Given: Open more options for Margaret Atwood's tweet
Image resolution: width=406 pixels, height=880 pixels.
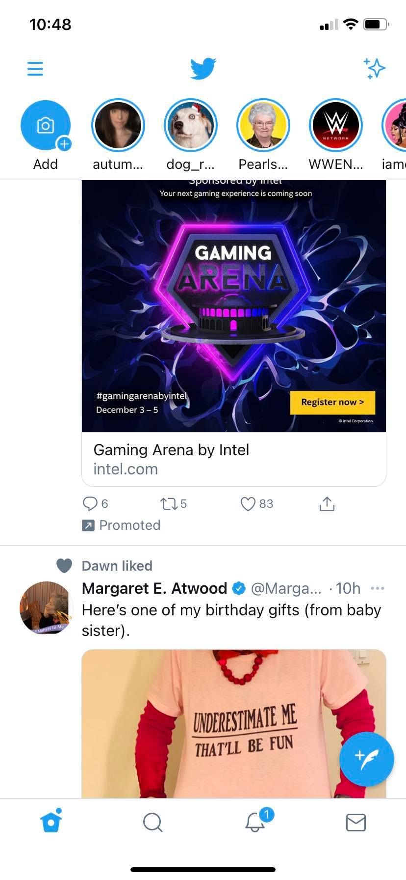Looking at the screenshot, I should tap(378, 588).
